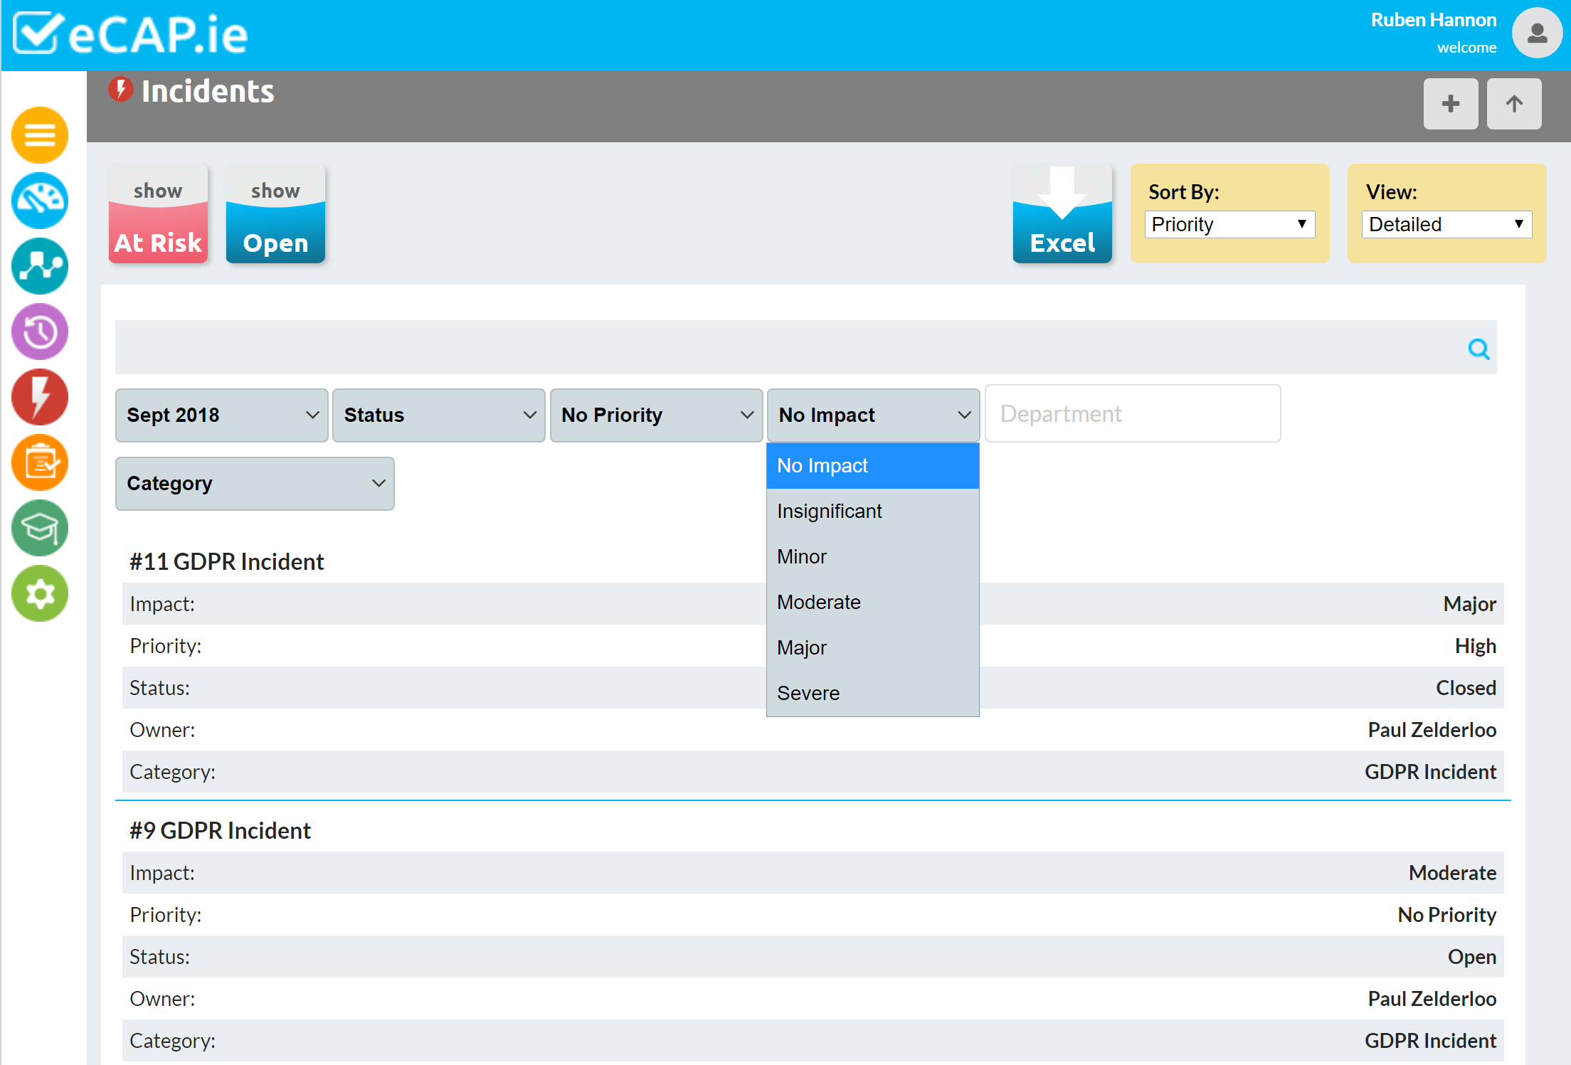Image resolution: width=1571 pixels, height=1065 pixels.
Task: Open the yellow hamburger menu icon
Action: 40,134
